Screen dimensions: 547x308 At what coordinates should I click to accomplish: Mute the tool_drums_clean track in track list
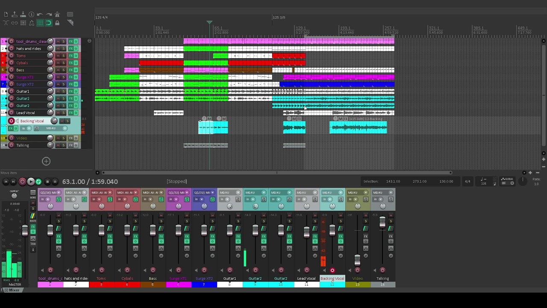tap(58, 41)
